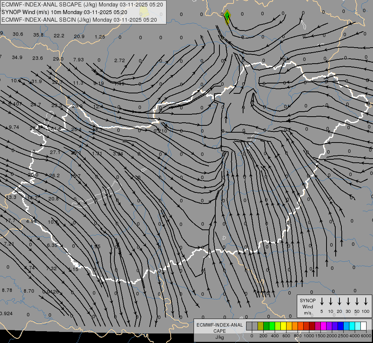The image size is (373, 343).
Task: Click the map value 0.210
Action: coord(160,131)
